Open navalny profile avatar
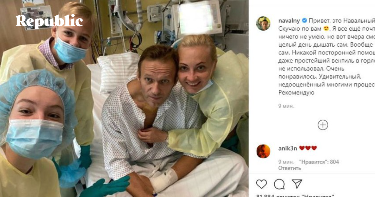375x197 pixels. pos(263,23)
